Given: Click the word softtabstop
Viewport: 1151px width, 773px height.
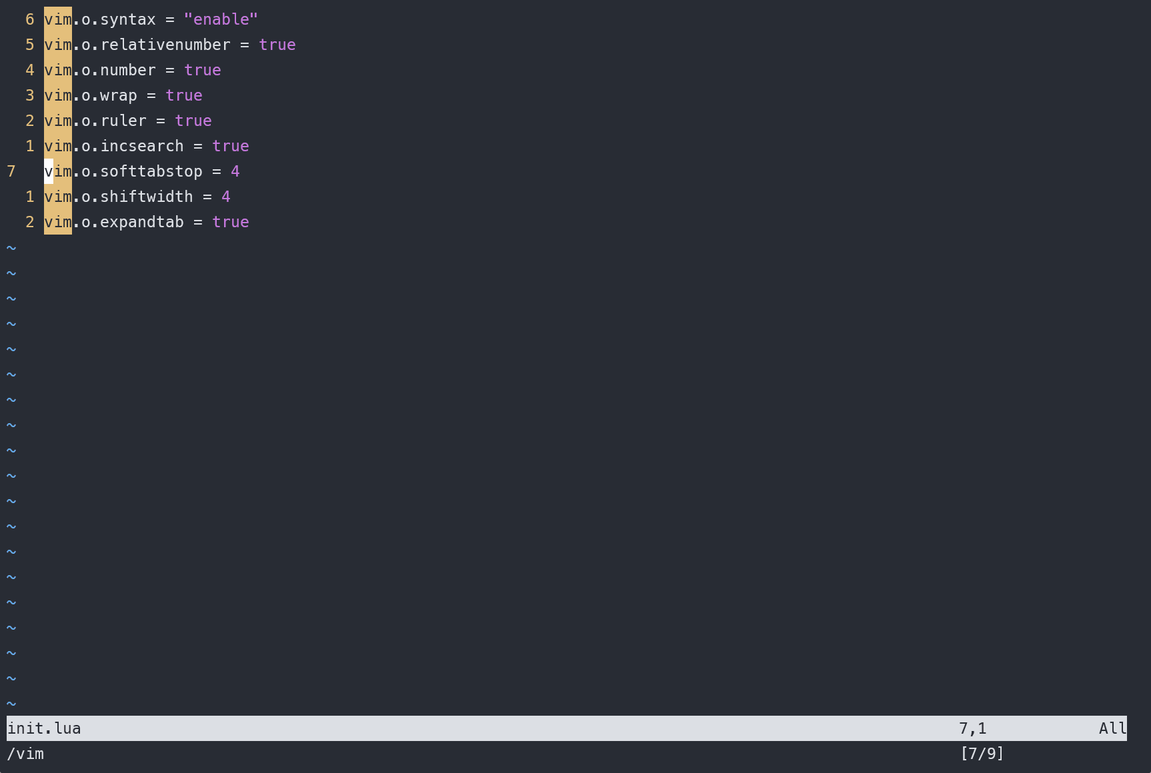Looking at the screenshot, I should [151, 171].
